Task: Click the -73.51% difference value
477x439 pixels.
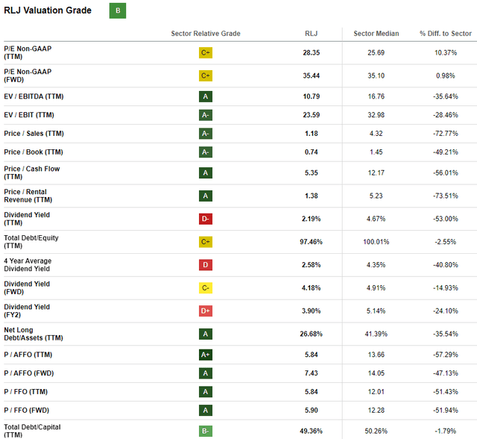Action: click(446, 196)
